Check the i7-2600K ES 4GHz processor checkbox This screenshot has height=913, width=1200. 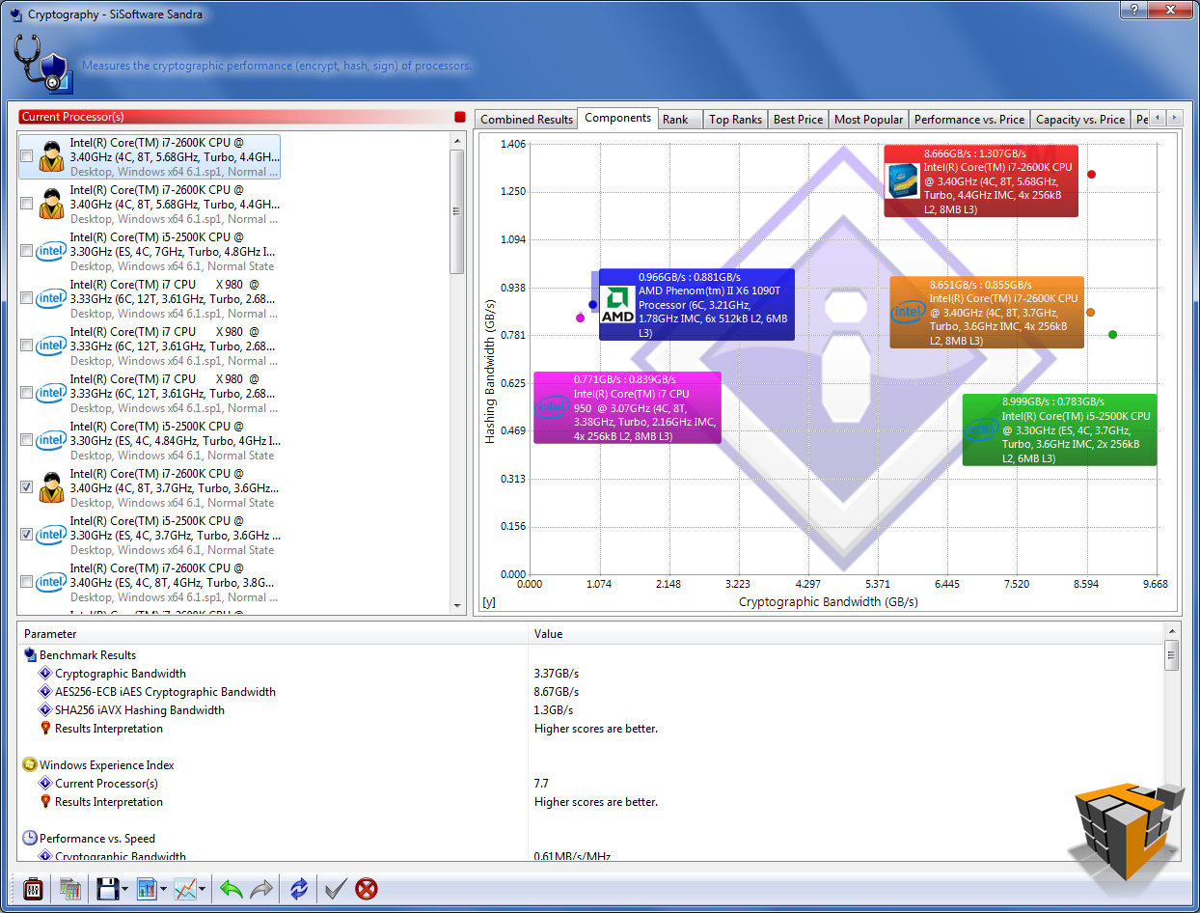click(27, 582)
